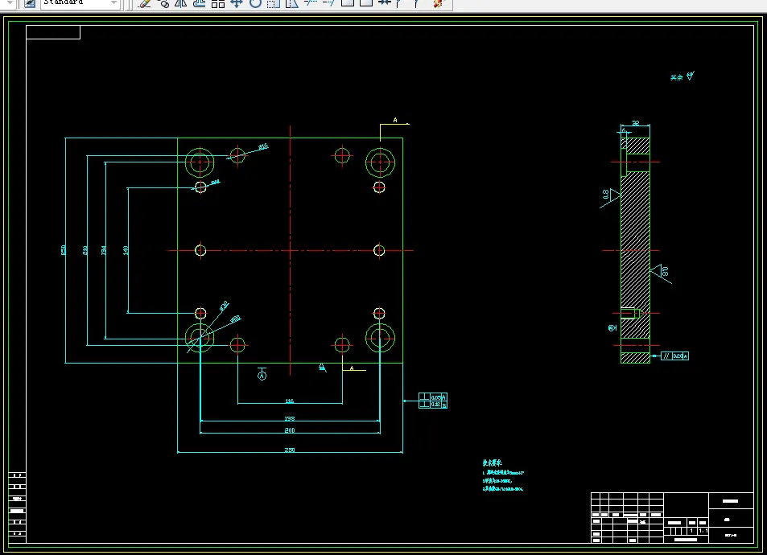This screenshot has height=555, width=767.
Task: Pick the Move tool four-arrow icon
Action: click(237, 3)
